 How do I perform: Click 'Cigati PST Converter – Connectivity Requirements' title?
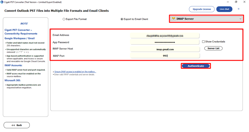[x=21, y=32]
